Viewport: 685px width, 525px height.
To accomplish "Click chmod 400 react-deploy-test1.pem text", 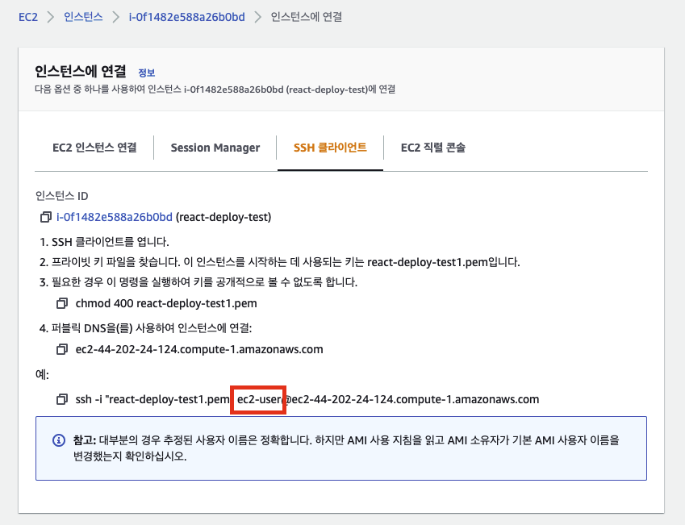I will 166,303.
